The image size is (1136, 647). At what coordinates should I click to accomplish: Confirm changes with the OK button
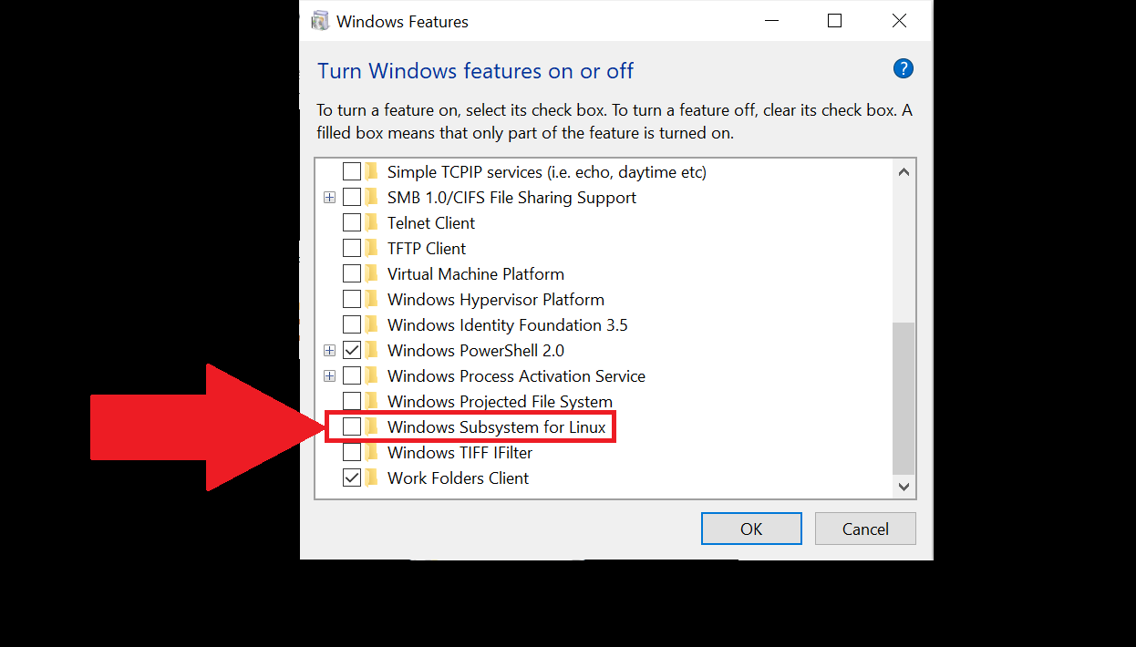coord(751,529)
